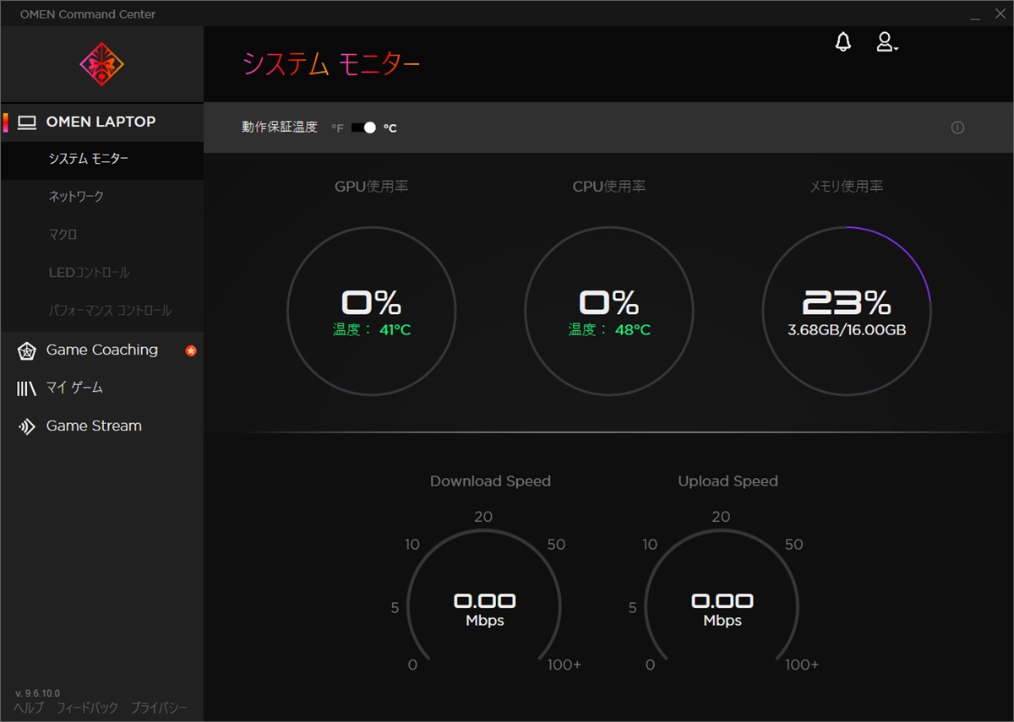Screen dimensions: 1014x722
Task: Click the GPU usage 0% gauge
Action: click(371, 311)
